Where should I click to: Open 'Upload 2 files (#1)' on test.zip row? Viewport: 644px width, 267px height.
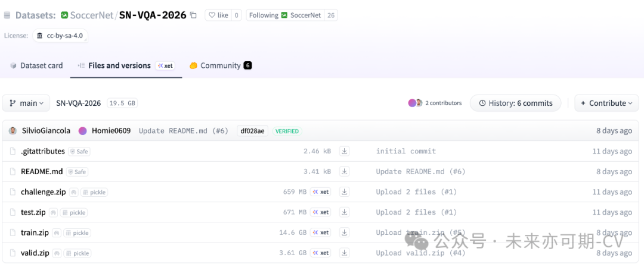pos(416,212)
